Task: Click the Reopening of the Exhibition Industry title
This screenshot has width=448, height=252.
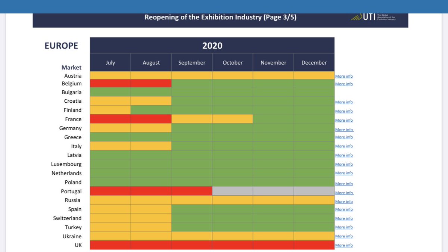Action: point(221,17)
